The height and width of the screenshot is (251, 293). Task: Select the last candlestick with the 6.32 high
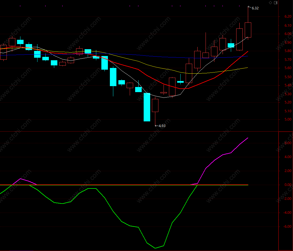pyautogui.click(x=248, y=30)
